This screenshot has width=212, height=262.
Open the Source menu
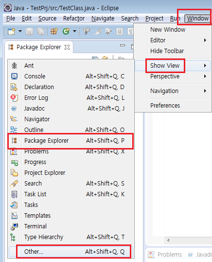47,19
